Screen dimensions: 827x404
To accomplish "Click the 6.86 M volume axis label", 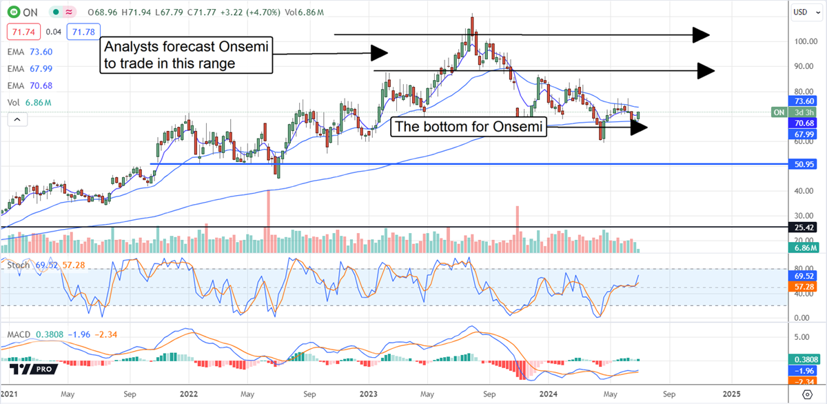I will (804, 248).
